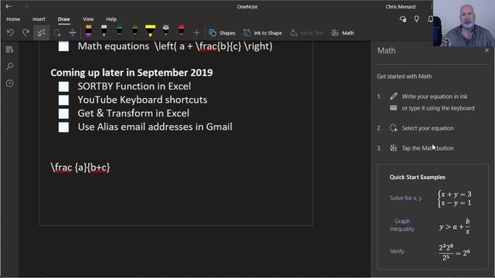Open the Shapes tool

click(x=222, y=32)
